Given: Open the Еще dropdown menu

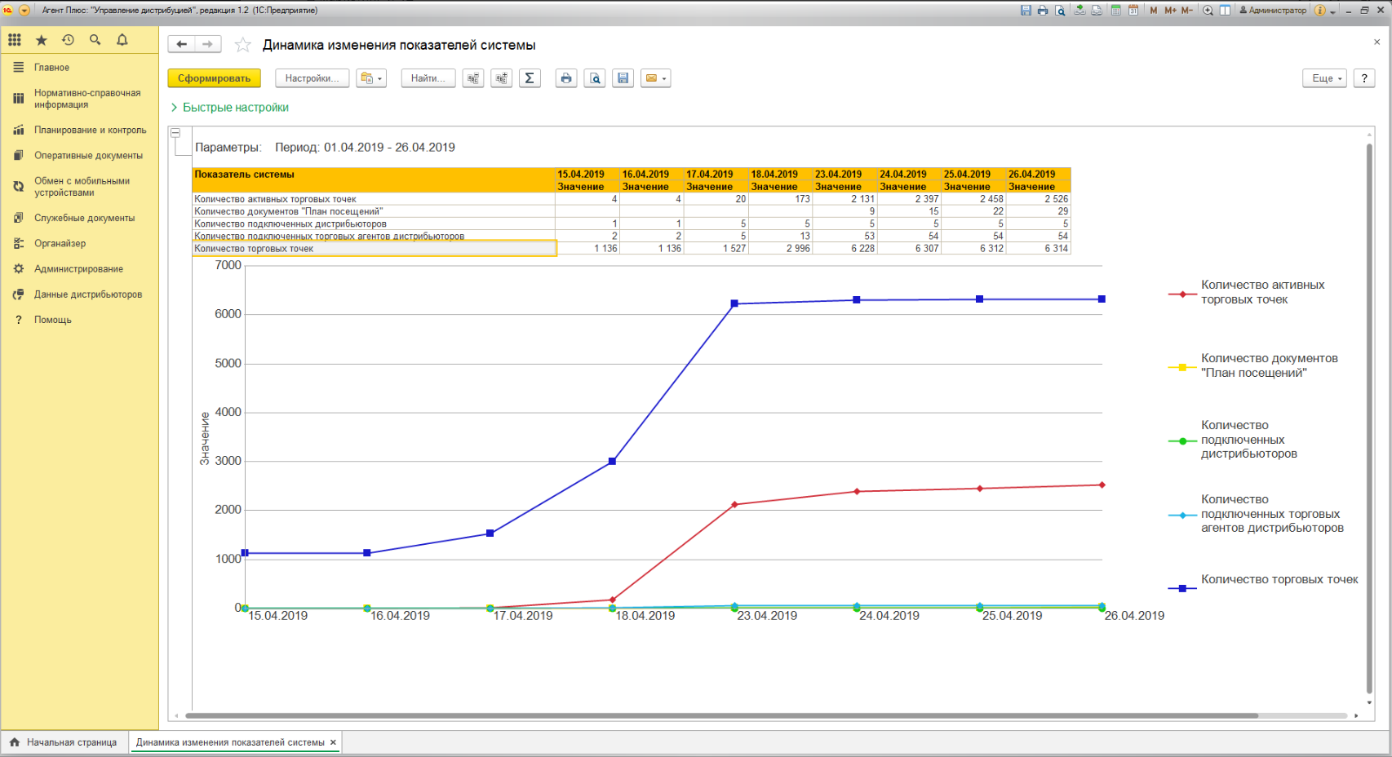Looking at the screenshot, I should coord(1324,78).
